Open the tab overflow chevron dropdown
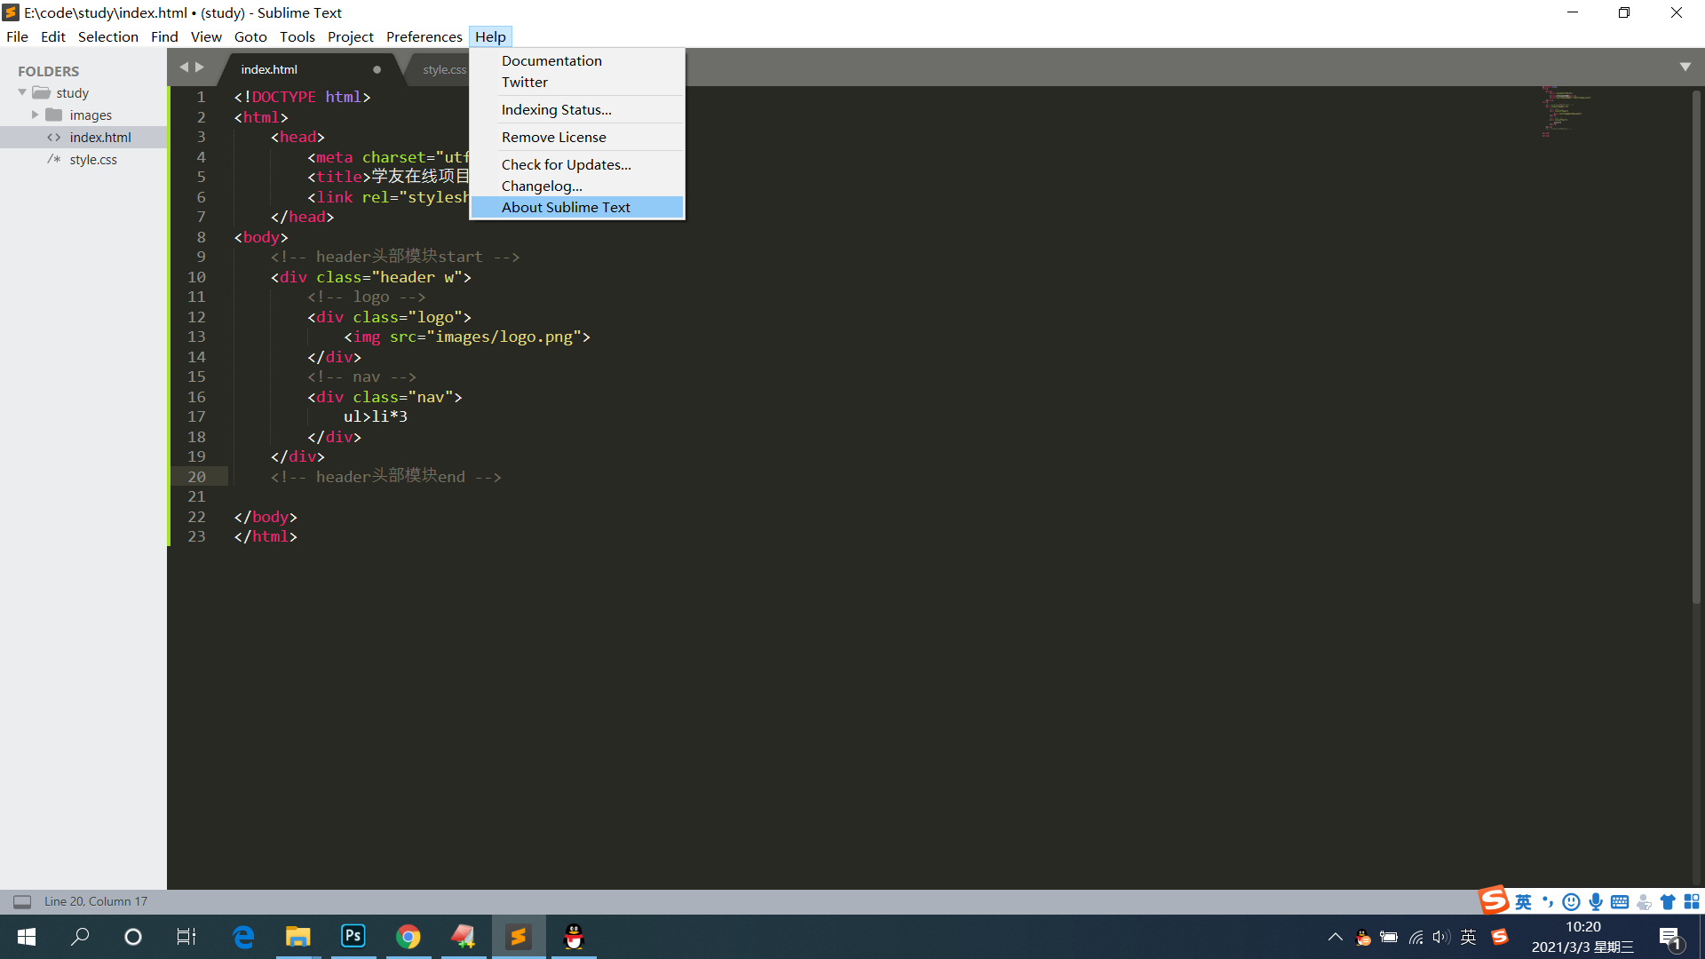The width and height of the screenshot is (1705, 959). point(1685,66)
